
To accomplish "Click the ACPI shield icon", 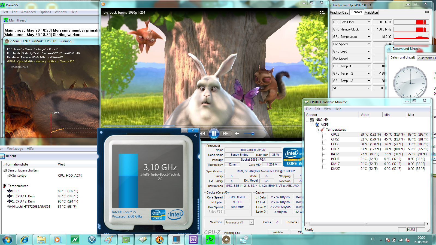I will [x=317, y=125].
